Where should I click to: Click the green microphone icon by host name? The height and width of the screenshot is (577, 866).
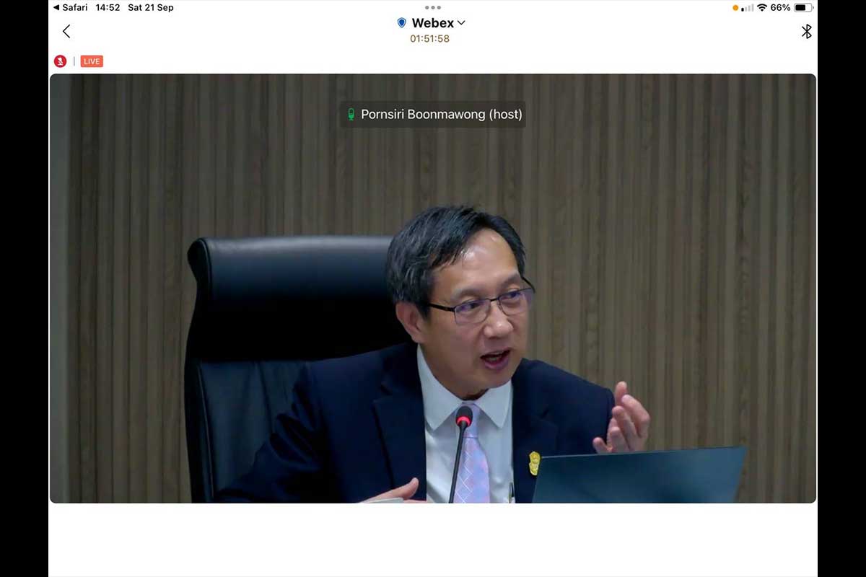[351, 114]
